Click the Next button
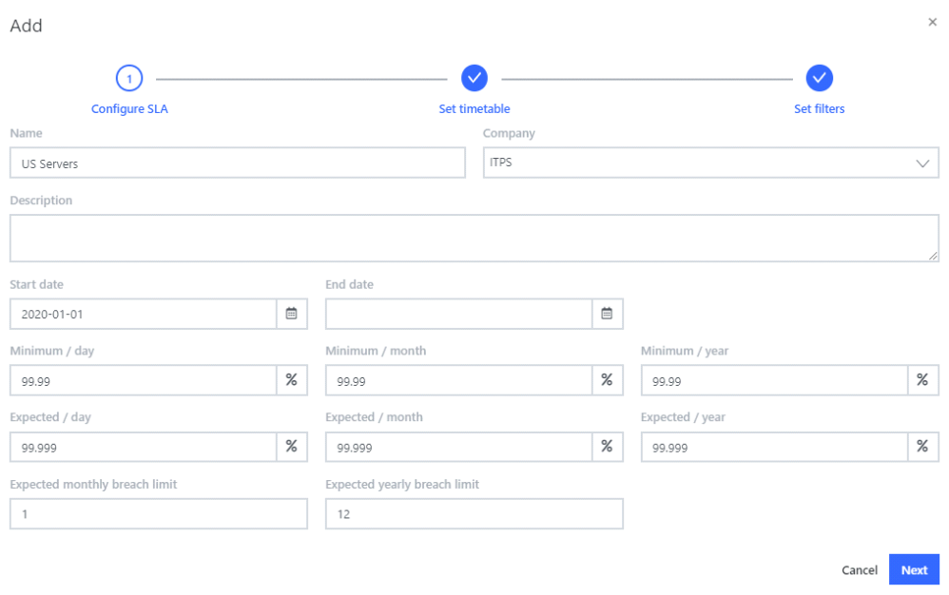Viewport: 949px width, 595px height. [914, 569]
